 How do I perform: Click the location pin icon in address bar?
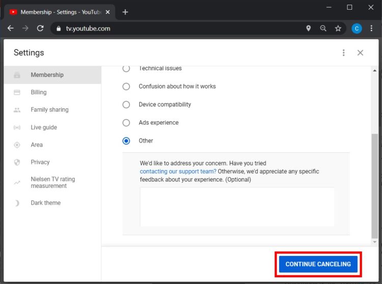click(308, 28)
